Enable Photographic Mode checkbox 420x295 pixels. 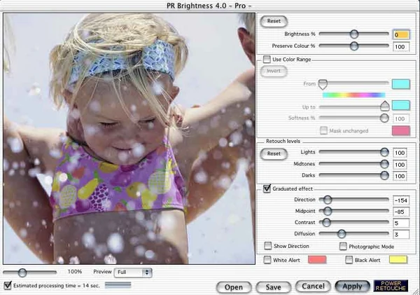[343, 246]
